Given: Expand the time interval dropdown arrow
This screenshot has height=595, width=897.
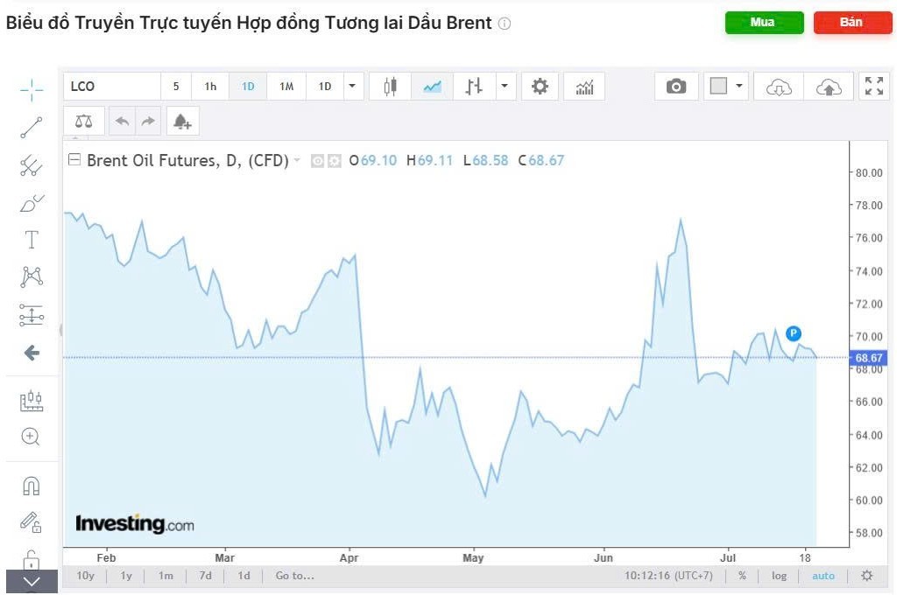Looking at the screenshot, I should click(352, 86).
